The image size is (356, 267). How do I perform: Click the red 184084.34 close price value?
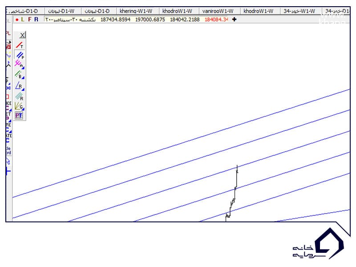[x=216, y=20]
